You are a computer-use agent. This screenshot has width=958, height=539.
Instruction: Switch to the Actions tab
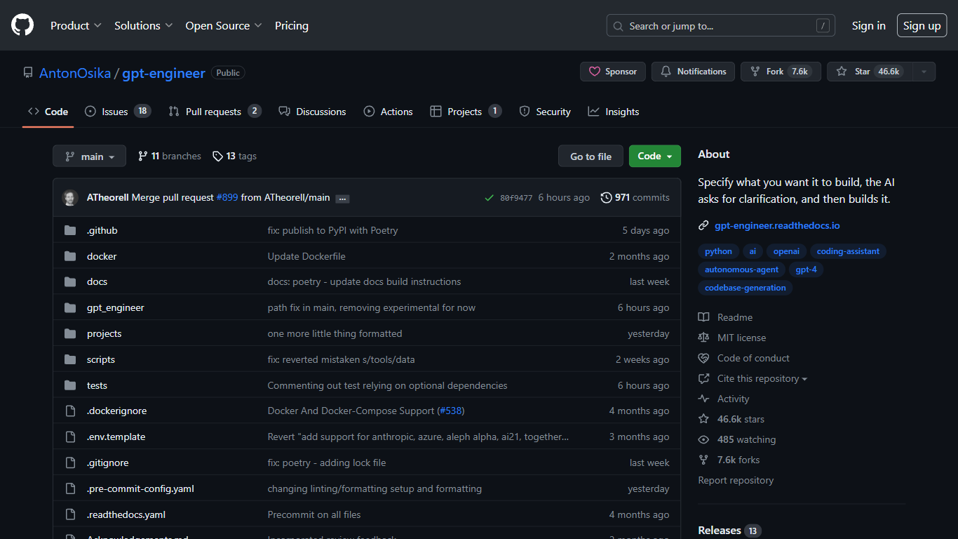(389, 112)
